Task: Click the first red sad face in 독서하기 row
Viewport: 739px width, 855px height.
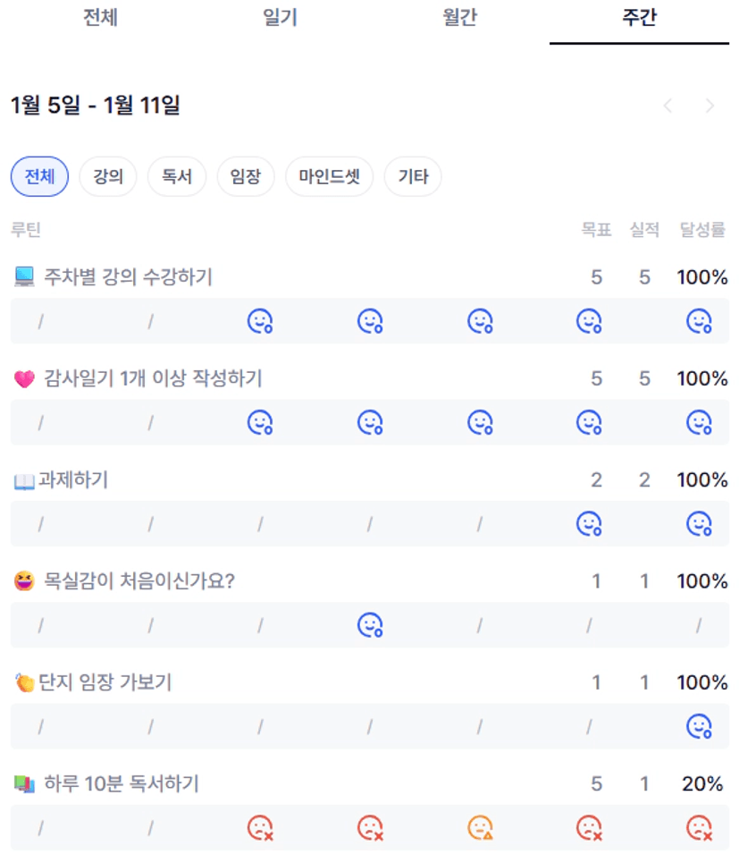Action: (x=259, y=828)
